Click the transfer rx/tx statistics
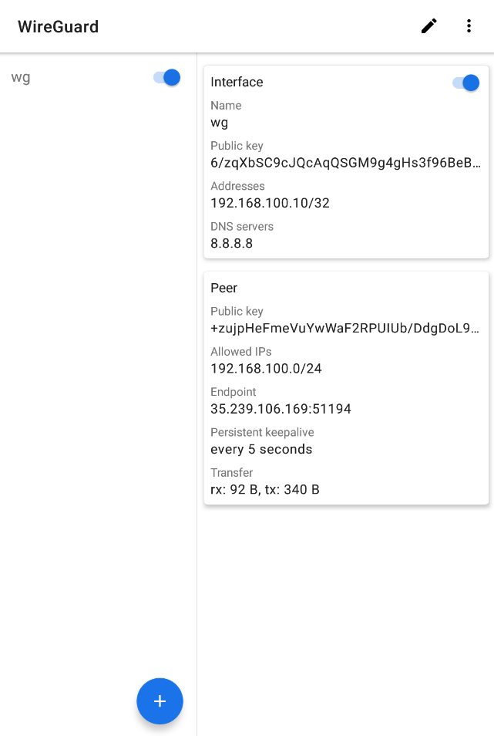Screen dimensions: 494x736 (x=264, y=489)
